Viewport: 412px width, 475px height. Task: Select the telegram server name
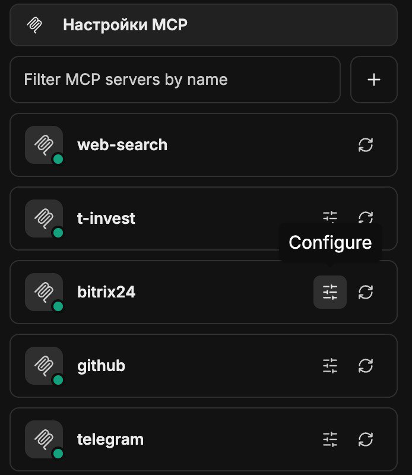point(110,439)
